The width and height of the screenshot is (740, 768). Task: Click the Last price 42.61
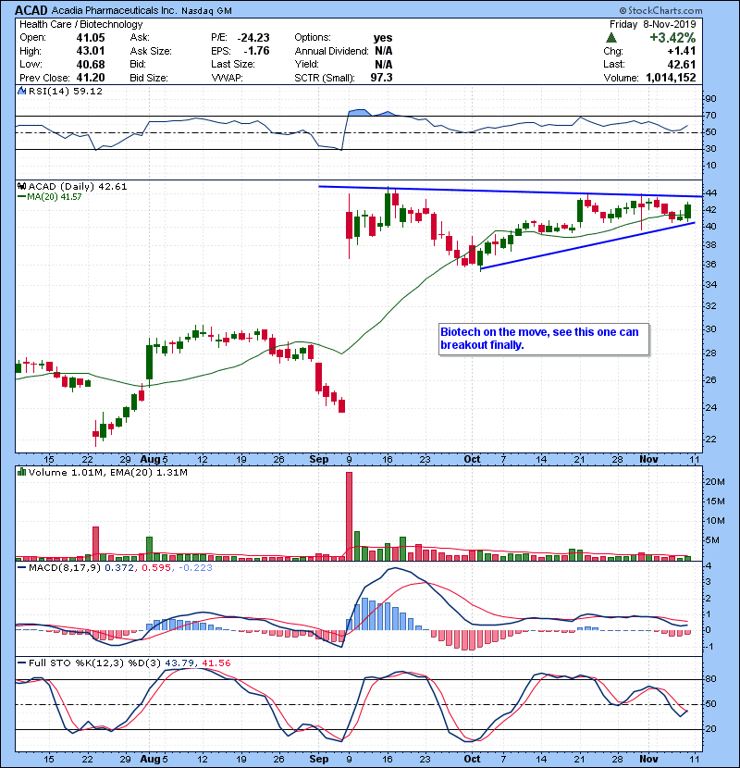[x=682, y=64]
